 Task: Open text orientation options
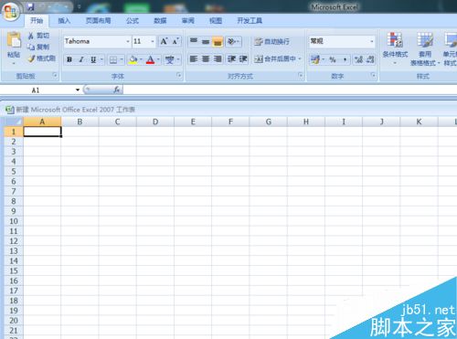(233, 41)
